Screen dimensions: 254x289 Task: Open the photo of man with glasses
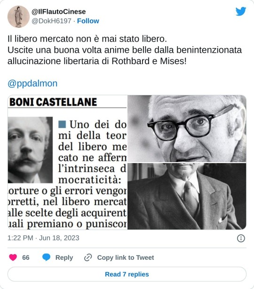(187, 129)
